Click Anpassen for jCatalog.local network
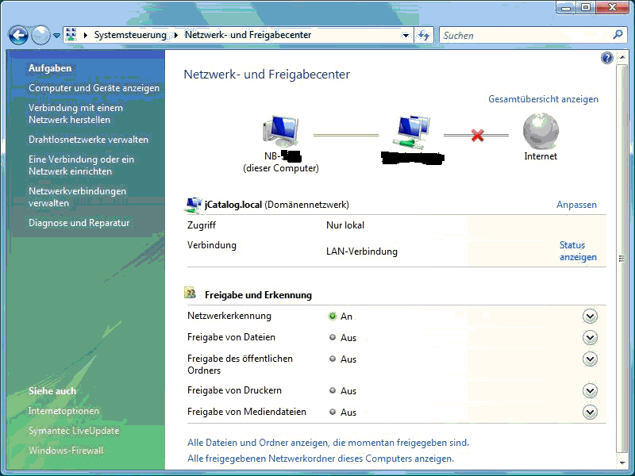 coord(576,205)
